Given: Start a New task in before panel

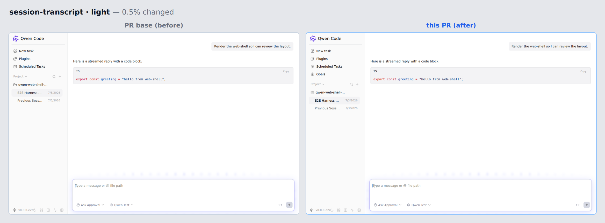Looking at the screenshot, I should tap(38, 51).
